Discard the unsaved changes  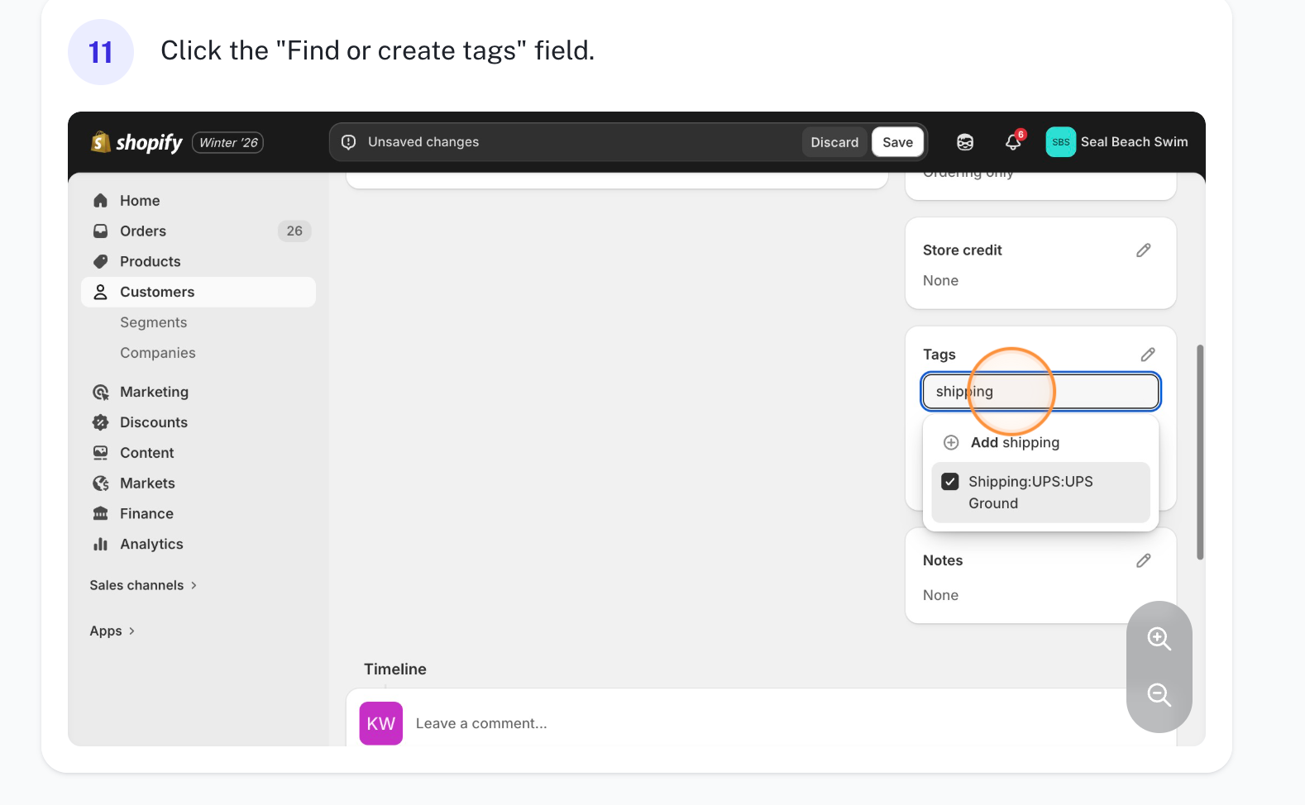click(834, 142)
